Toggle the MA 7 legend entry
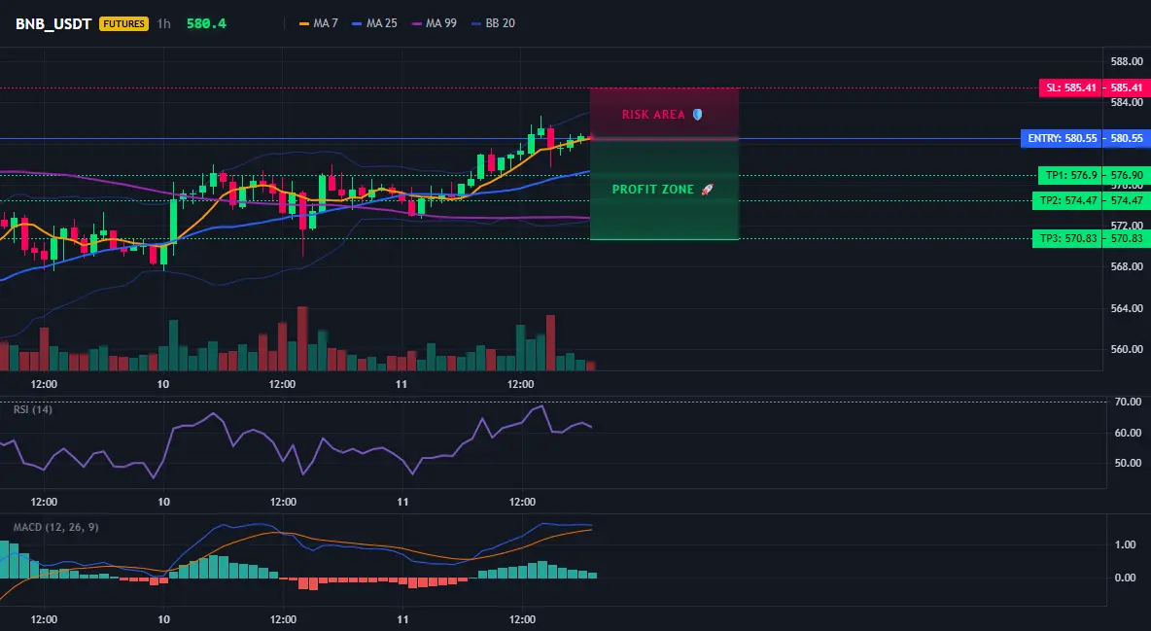 [319, 23]
